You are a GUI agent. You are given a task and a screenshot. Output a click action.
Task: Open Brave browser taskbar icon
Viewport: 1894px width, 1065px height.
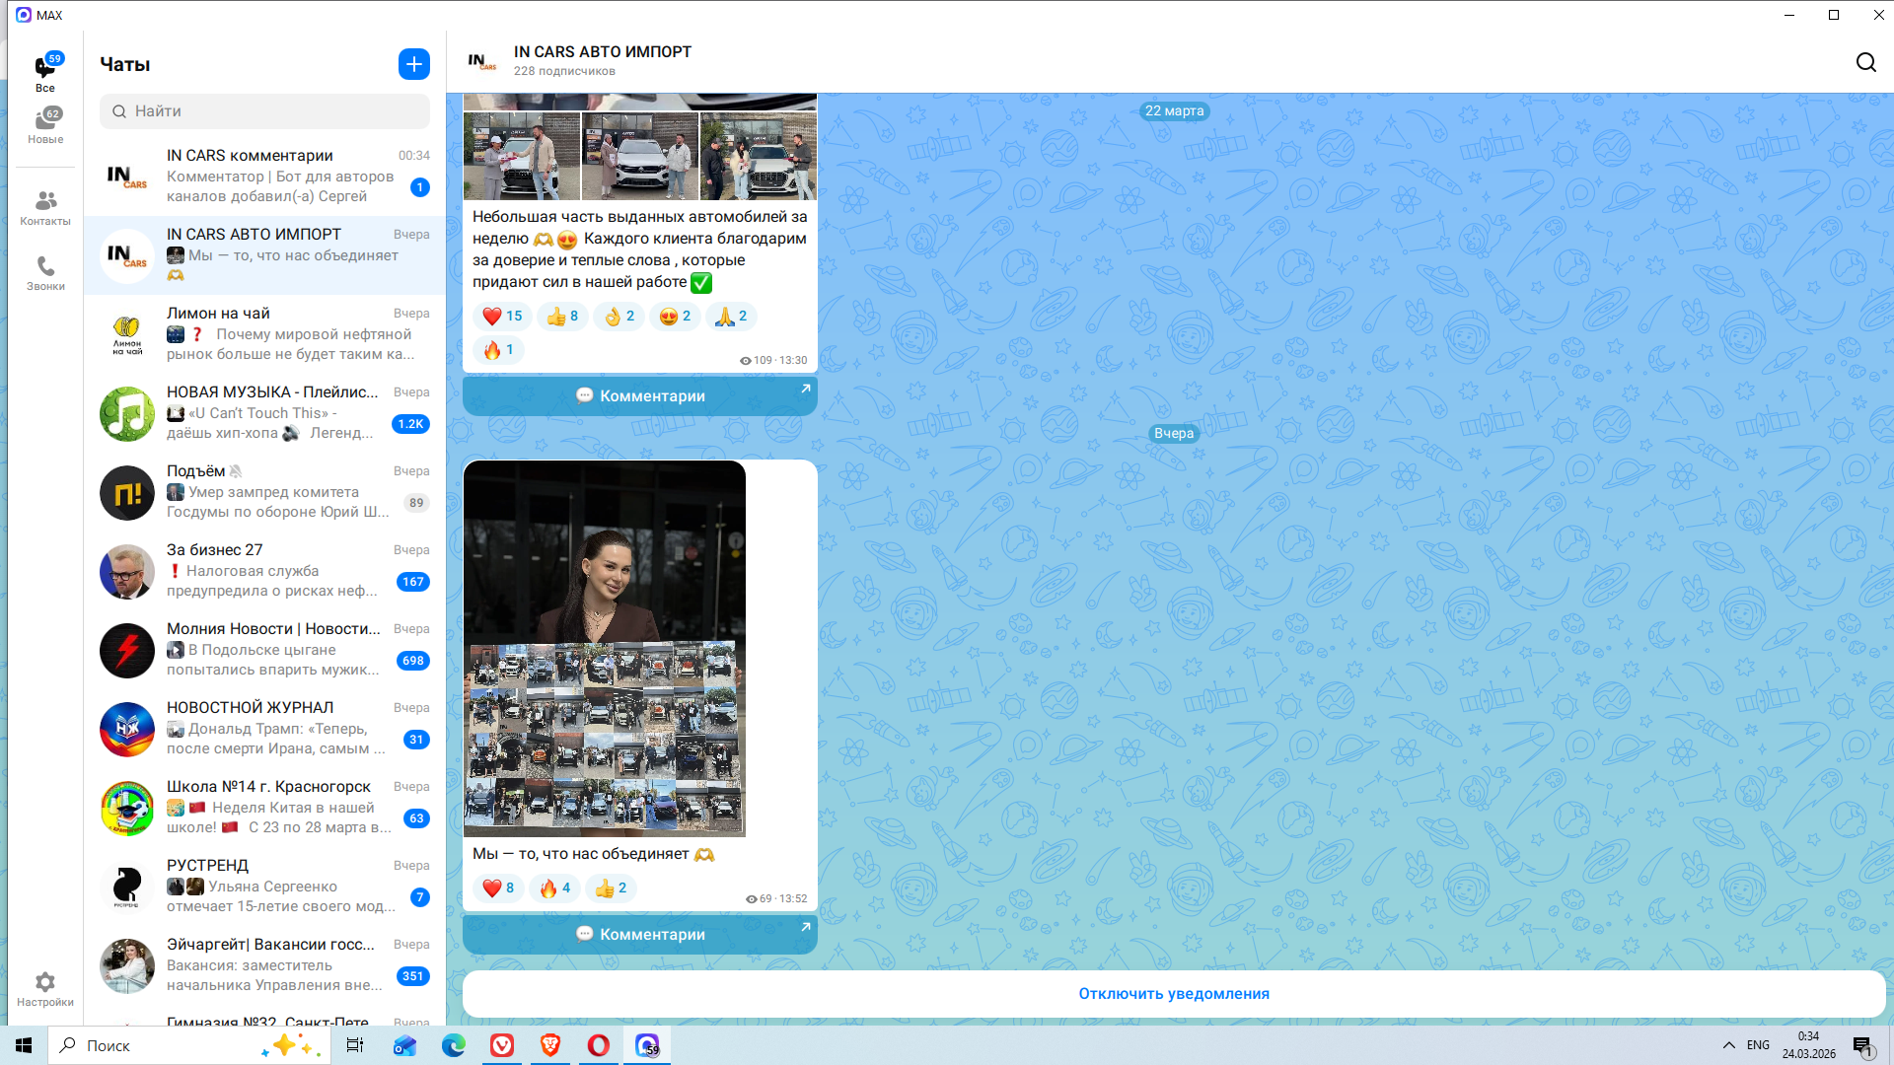[550, 1045]
